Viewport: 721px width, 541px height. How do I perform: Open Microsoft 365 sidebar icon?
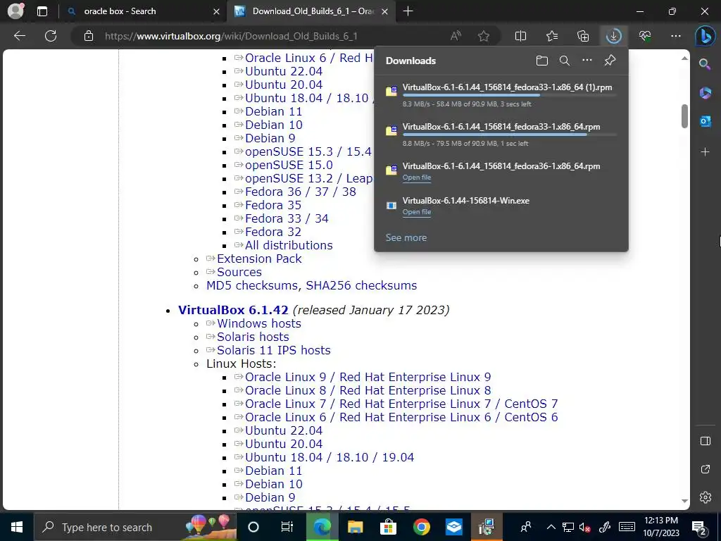pyautogui.click(x=705, y=93)
